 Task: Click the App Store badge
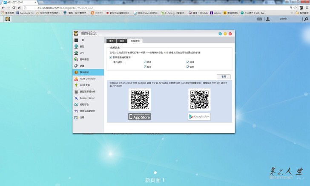[x=140, y=117]
